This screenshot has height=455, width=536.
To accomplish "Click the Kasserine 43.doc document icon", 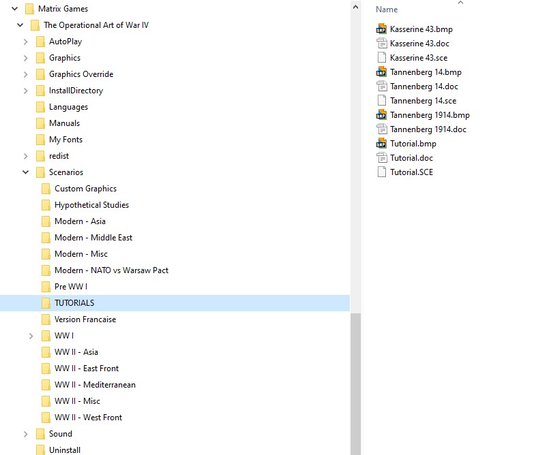I will click(x=381, y=44).
